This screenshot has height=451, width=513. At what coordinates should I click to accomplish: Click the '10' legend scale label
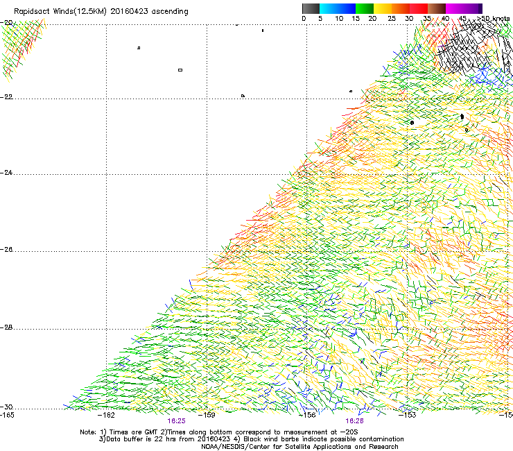[x=339, y=19]
